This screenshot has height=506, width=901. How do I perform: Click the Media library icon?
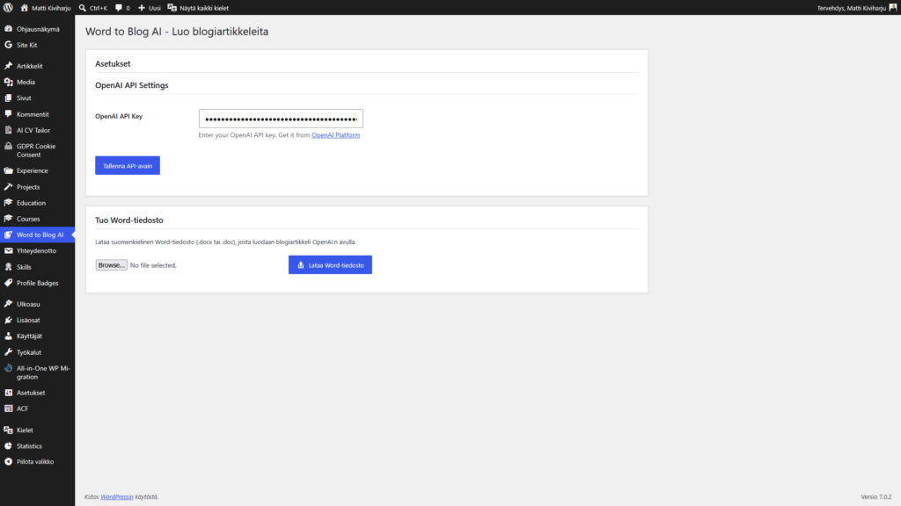[8, 82]
